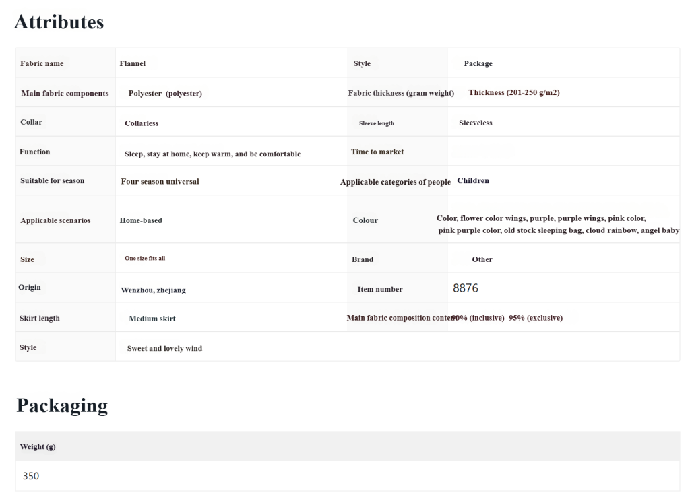This screenshot has width=690, height=501.
Task: Click the Sweet and lovely wind style value
Action: (164, 348)
